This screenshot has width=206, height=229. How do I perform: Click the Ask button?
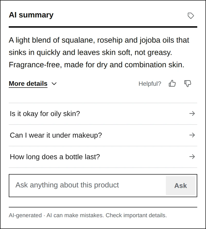(181, 186)
